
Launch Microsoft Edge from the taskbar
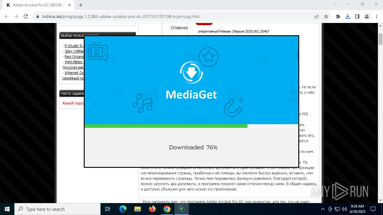pos(123,209)
